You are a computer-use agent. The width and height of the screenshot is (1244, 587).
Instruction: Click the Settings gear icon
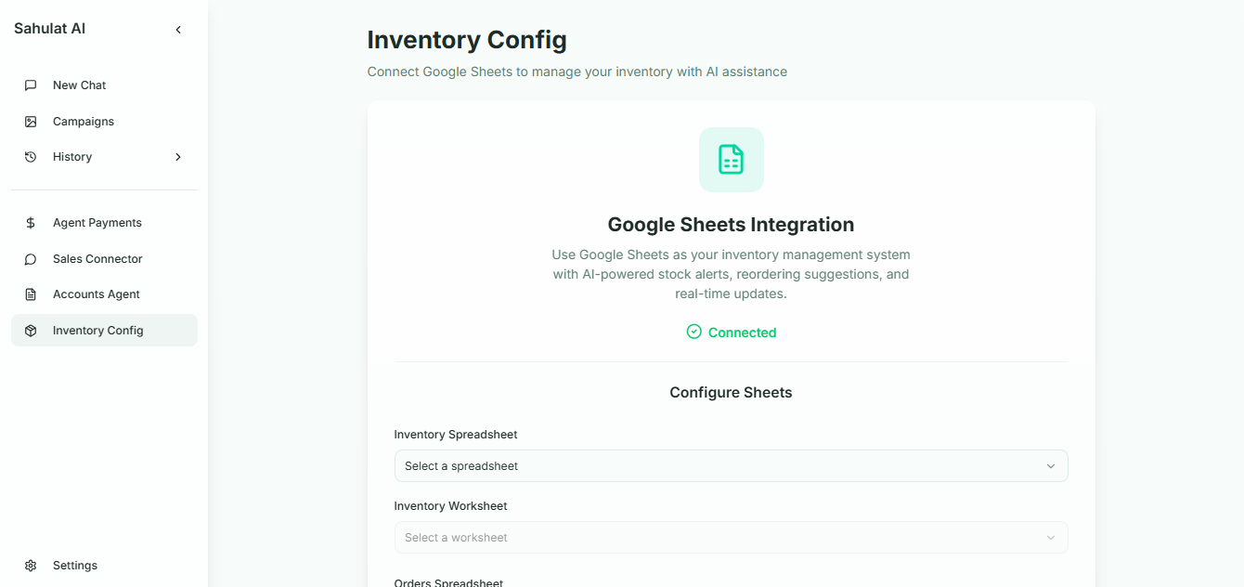tap(31, 566)
